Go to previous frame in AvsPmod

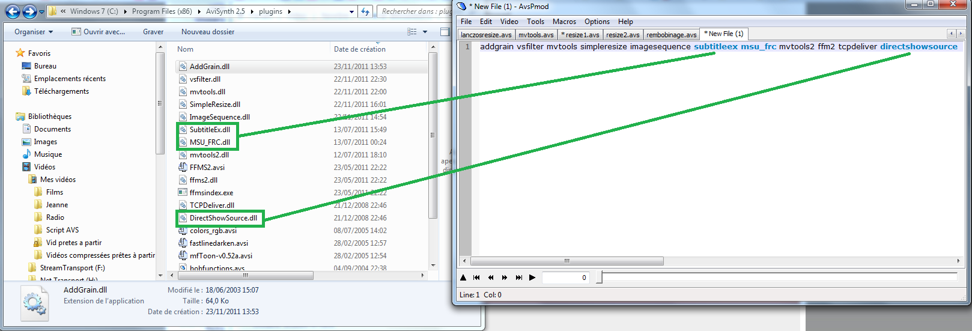point(491,278)
